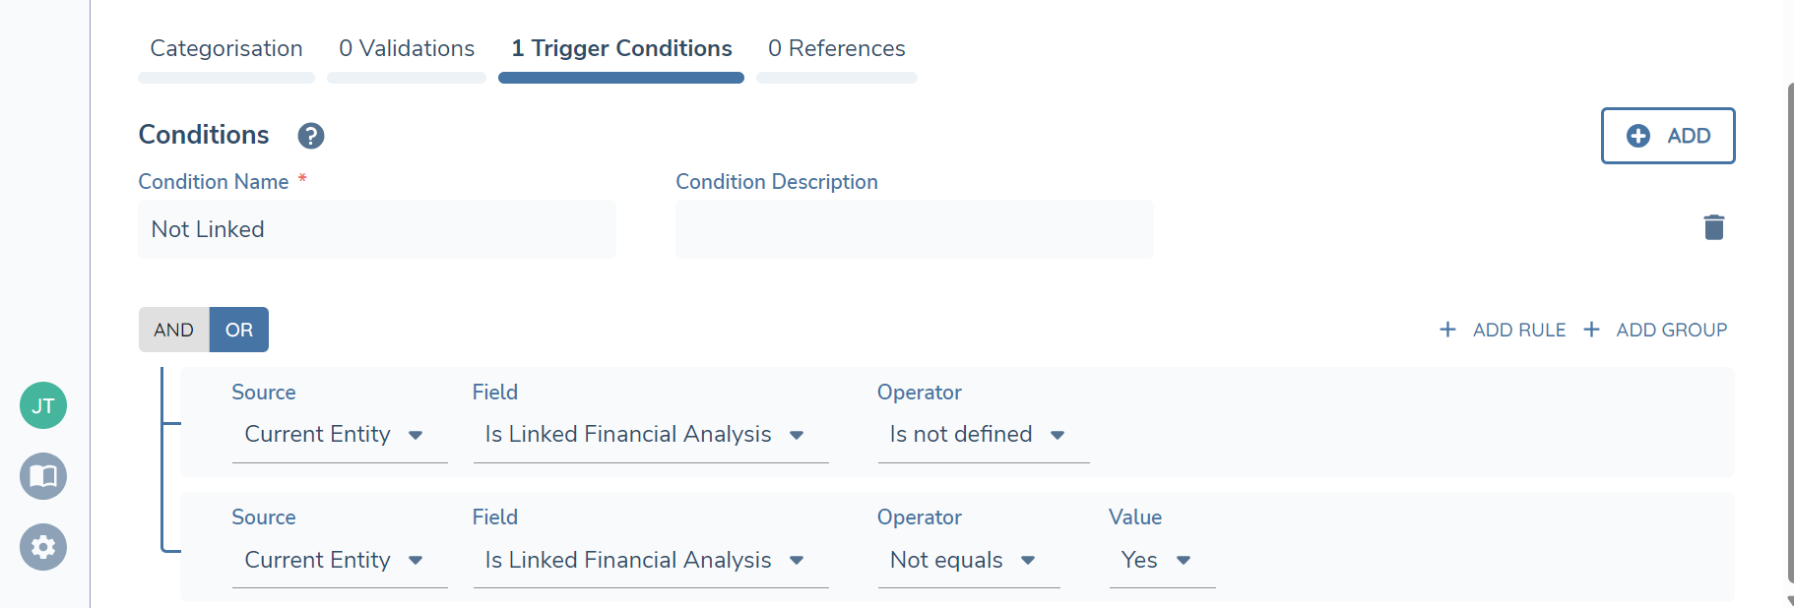Click the Condition Name field 'Not Linked'

(376, 229)
